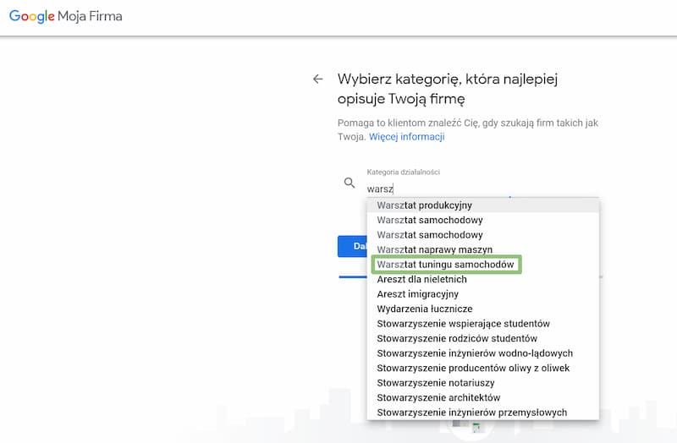Click the blue Dalej button

(353, 246)
